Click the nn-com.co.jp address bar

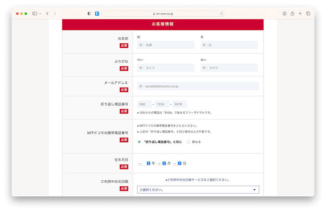pos(163,14)
